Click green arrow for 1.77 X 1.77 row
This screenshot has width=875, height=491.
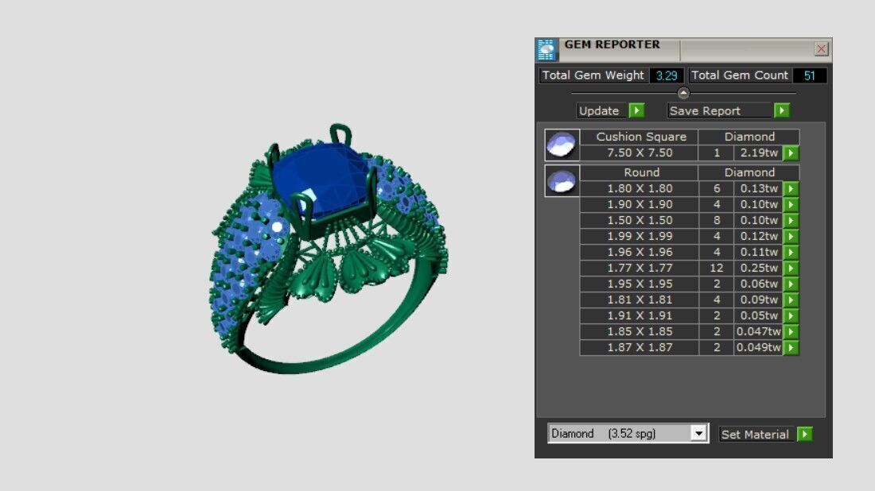(x=791, y=268)
